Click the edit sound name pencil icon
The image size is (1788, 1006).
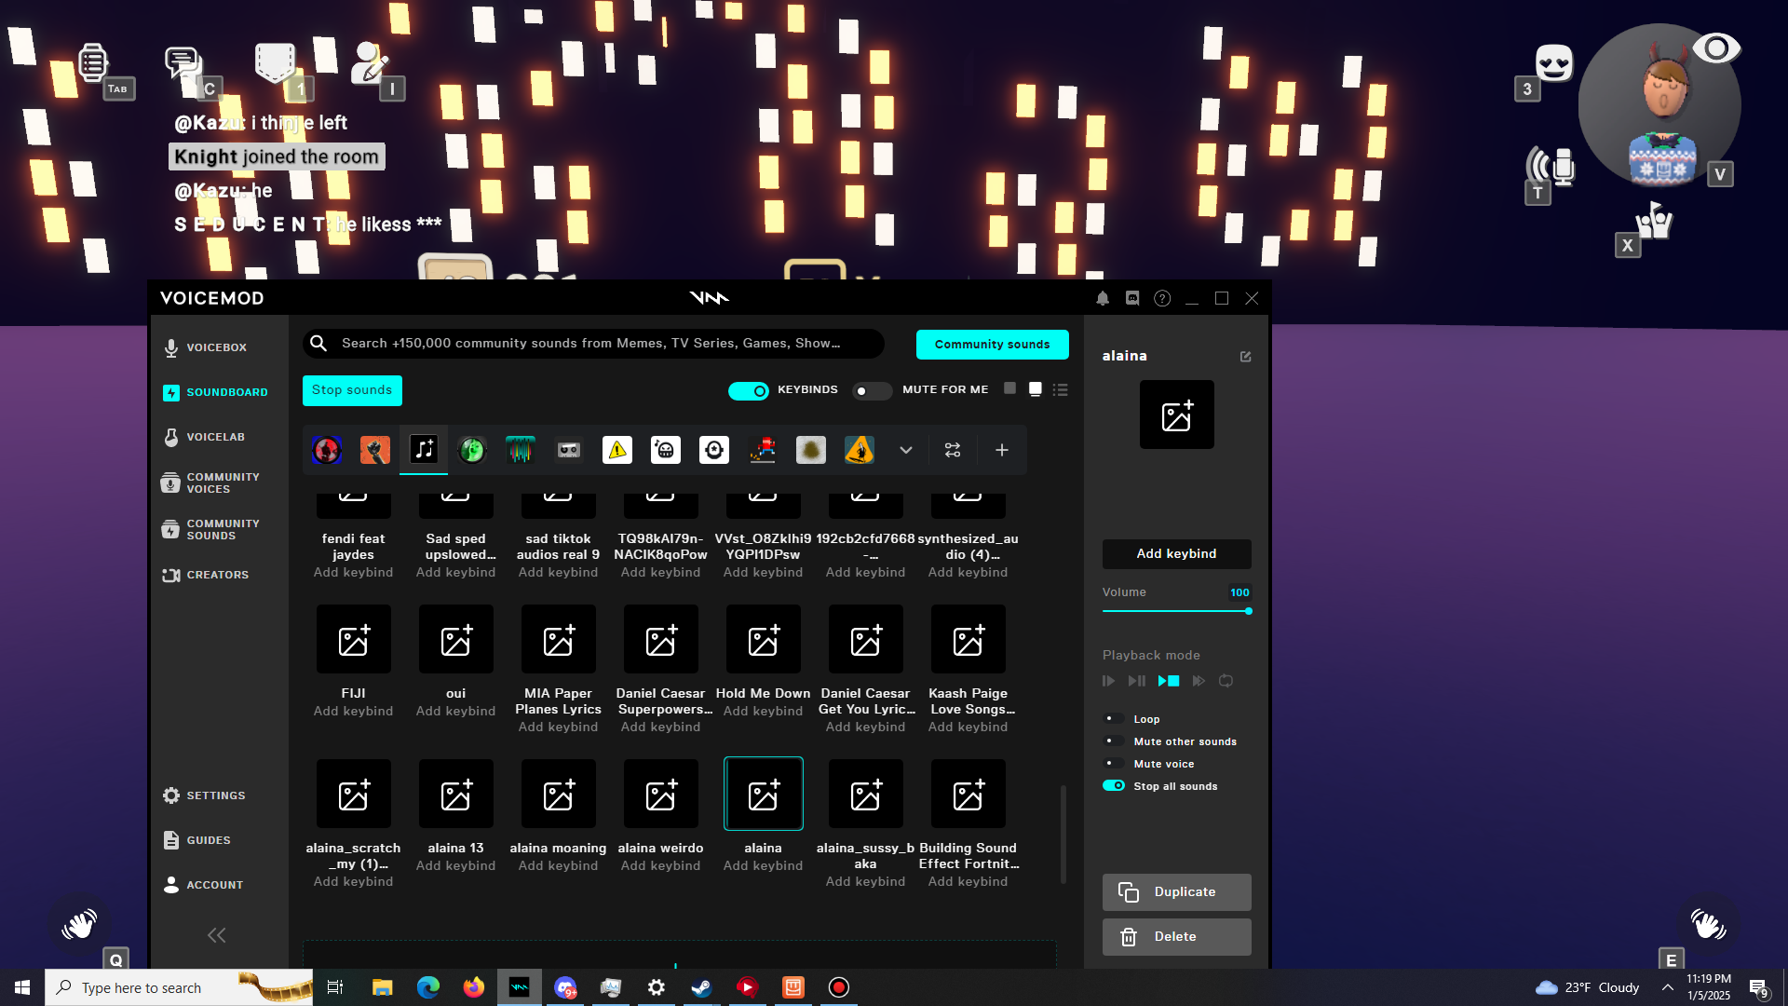click(x=1246, y=357)
